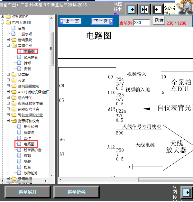Viewport: 193px width, 202px height.
Task: Click the tree panel vertical scrollbar thumb
Action: click(51, 49)
